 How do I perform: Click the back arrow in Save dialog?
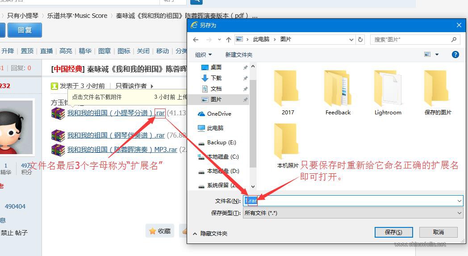click(196, 39)
